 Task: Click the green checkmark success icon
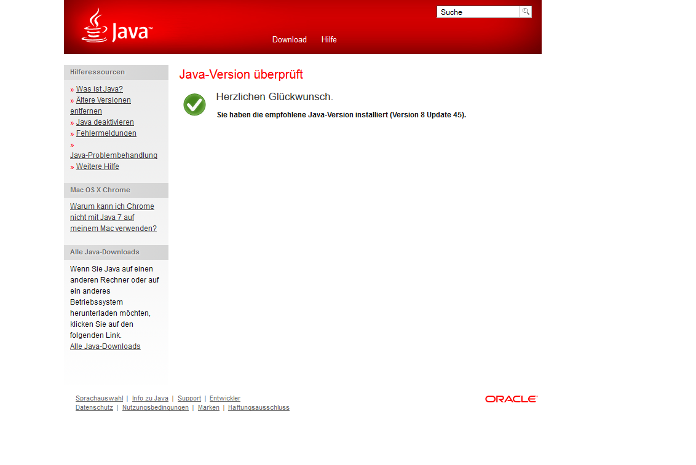pos(194,104)
